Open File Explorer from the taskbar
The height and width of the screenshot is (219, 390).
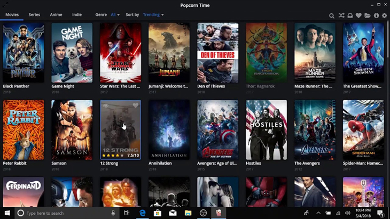point(188,213)
